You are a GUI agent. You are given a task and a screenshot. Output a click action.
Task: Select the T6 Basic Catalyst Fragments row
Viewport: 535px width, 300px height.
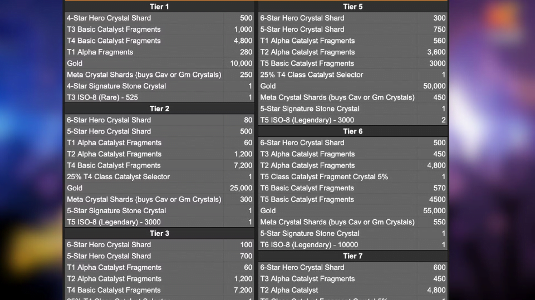[353, 188]
